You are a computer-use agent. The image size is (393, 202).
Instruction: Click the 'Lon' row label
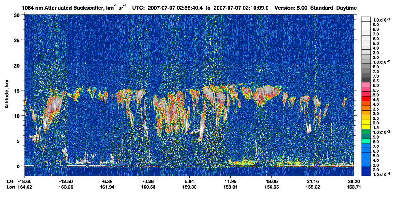(11, 187)
